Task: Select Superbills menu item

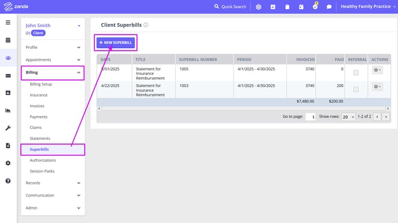Action: [x=53, y=149]
